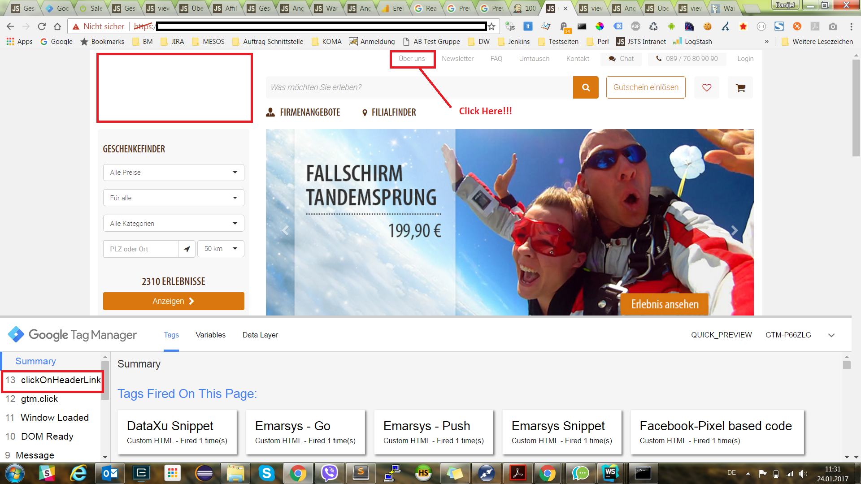
Task: Open the Kontakt header link
Action: (x=578, y=59)
